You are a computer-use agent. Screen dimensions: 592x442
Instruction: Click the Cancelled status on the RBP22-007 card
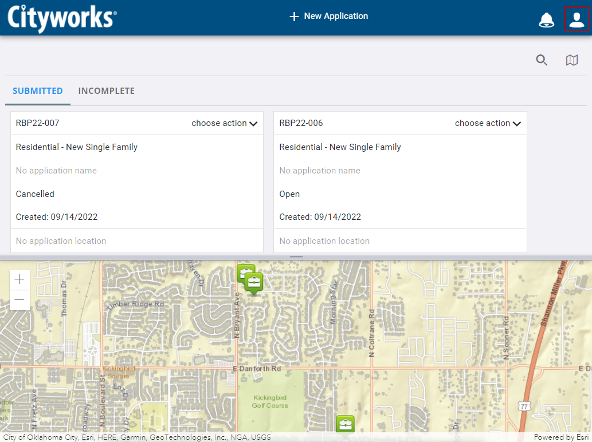35,194
